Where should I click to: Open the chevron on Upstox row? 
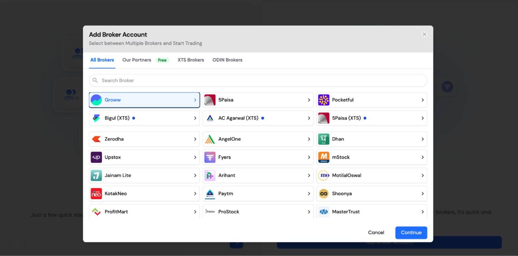click(x=195, y=157)
